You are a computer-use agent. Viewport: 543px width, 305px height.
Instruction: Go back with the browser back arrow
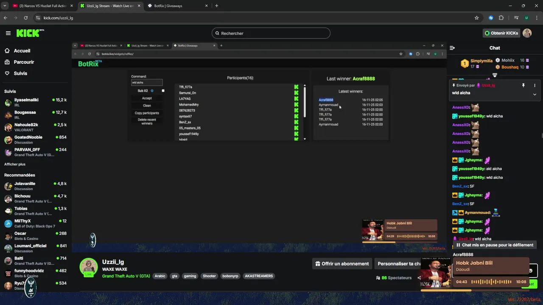click(6, 18)
